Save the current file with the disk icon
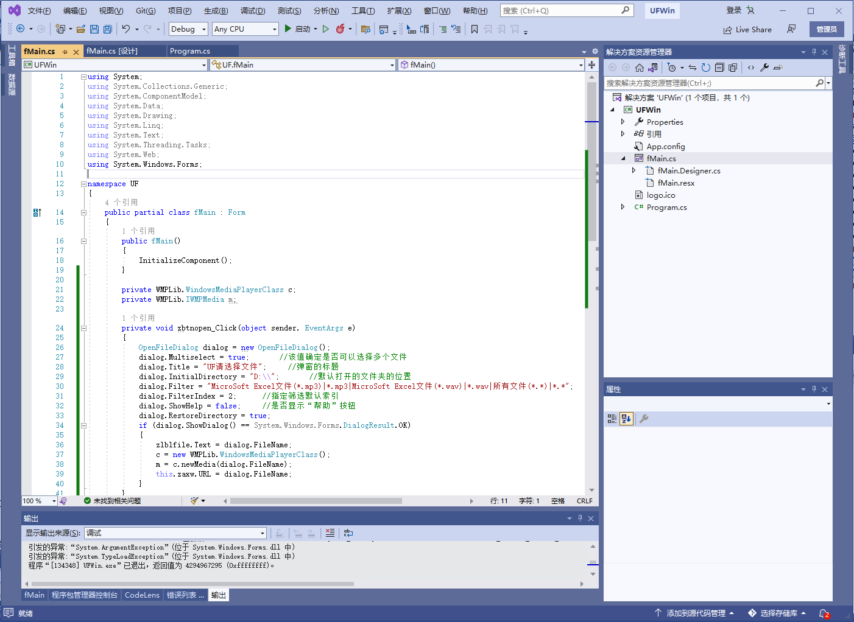 pyautogui.click(x=94, y=29)
